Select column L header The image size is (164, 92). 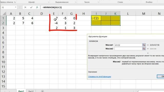(x=128, y=14)
